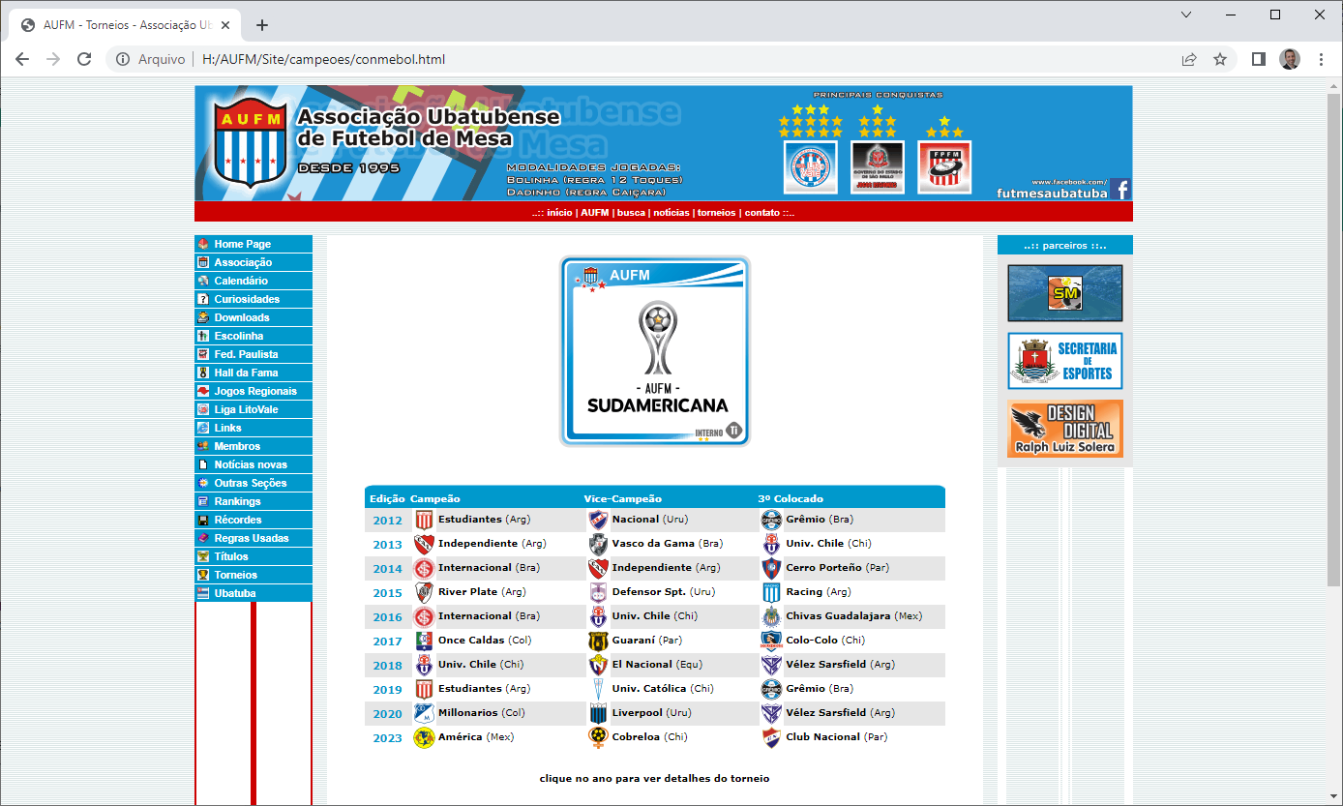Click the Estudiantes crest in the 2012 row
1343x806 pixels.
pyautogui.click(x=424, y=520)
